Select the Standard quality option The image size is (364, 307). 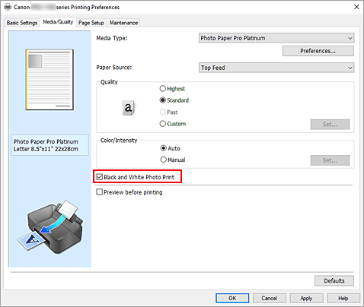pyautogui.click(x=163, y=100)
